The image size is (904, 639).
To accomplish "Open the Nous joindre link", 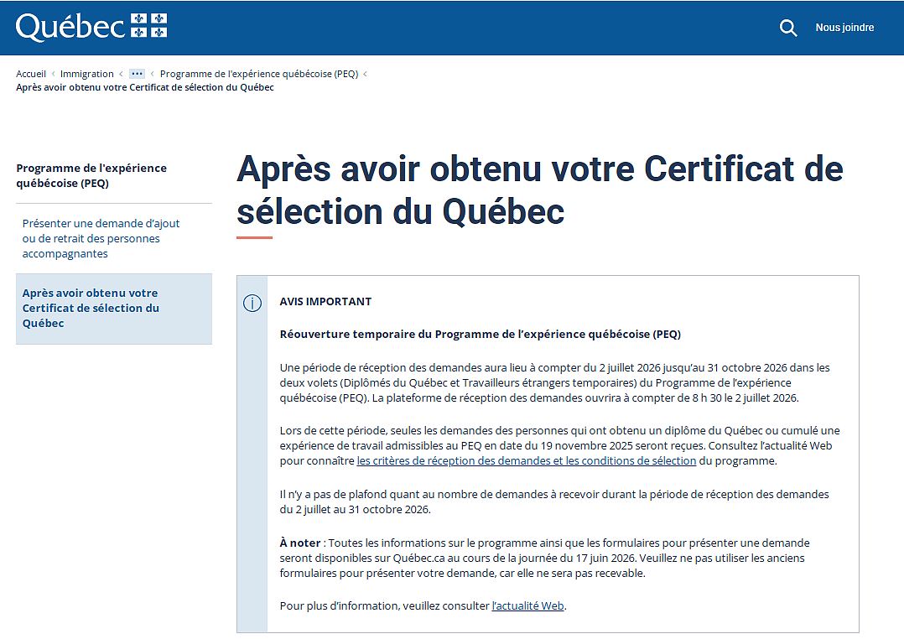I will [844, 28].
